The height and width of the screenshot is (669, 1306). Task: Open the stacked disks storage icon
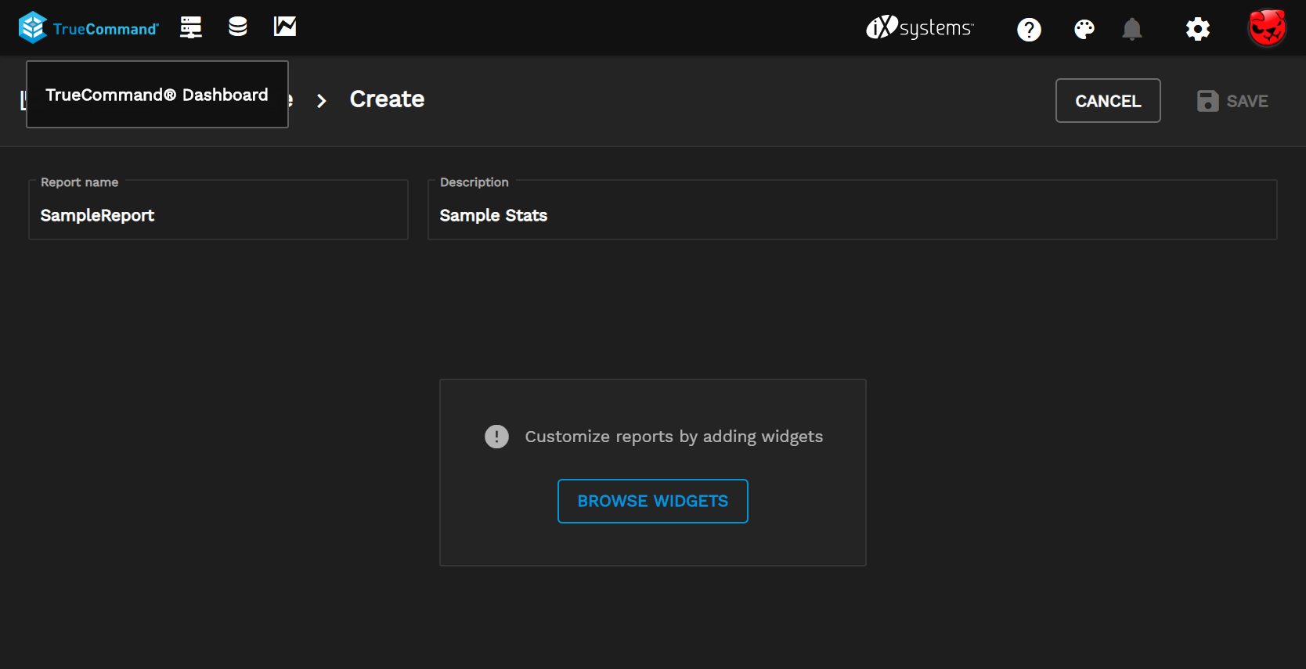coord(238,27)
